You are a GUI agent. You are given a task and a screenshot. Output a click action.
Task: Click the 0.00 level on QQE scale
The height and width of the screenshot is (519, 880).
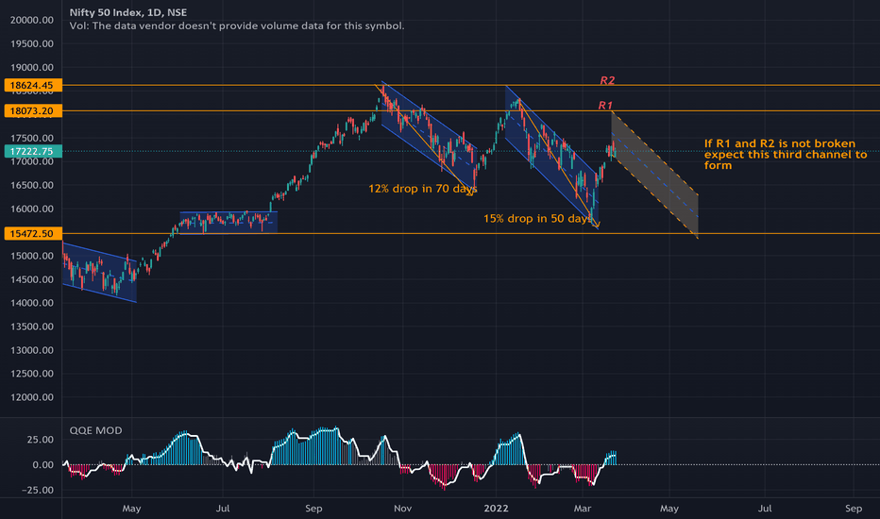43,464
